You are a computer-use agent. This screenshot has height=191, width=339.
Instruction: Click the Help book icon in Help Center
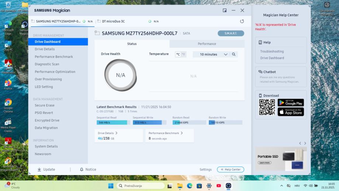tap(260, 42)
